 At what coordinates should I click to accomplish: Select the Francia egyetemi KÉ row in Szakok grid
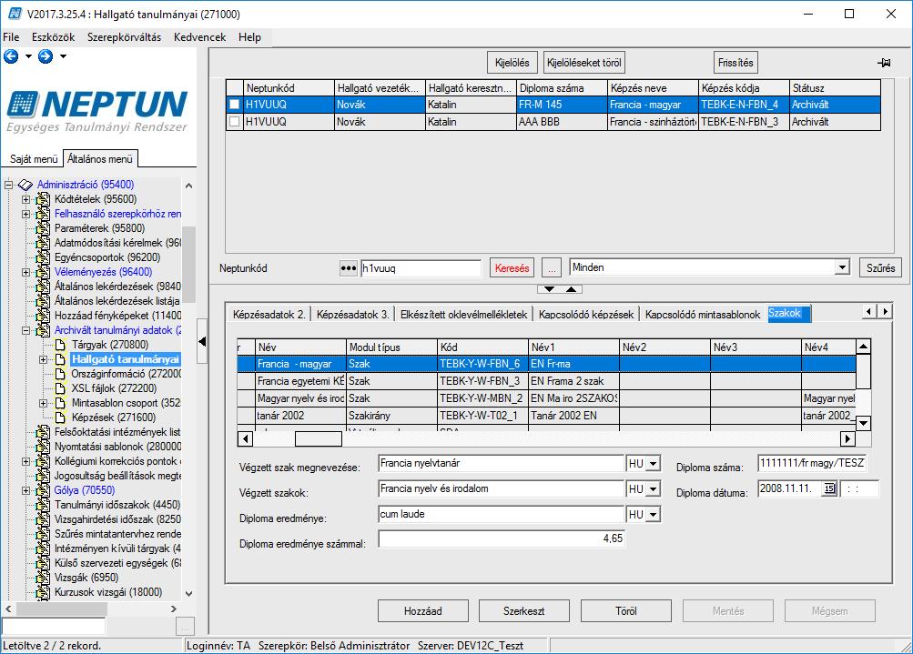[x=547, y=381]
